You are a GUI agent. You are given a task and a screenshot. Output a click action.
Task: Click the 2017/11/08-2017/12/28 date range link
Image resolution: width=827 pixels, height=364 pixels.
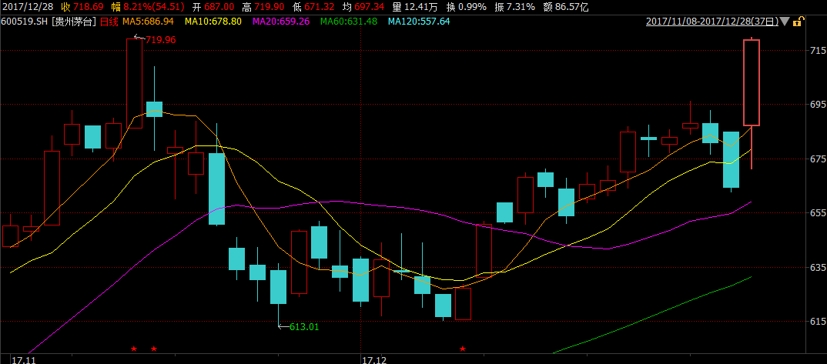pos(711,22)
